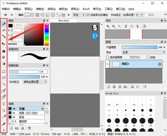This screenshot has width=167, height=136.
Task: Open the Brush menu in menu bar
Action: (86, 9)
